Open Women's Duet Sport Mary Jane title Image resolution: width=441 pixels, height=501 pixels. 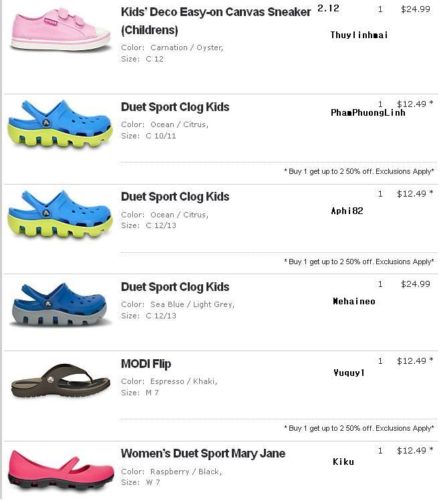click(x=203, y=454)
